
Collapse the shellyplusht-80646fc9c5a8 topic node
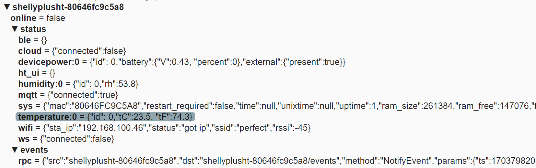(7, 7)
